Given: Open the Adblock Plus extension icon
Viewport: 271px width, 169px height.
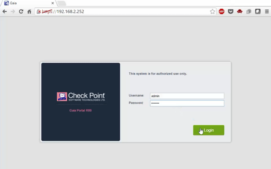Looking at the screenshot, I should (222, 12).
